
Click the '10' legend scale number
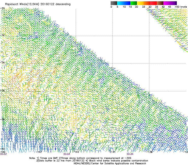coord(124,7)
